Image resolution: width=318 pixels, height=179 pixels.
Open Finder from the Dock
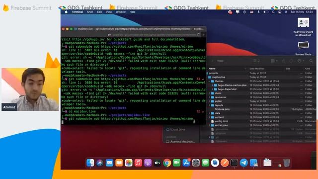point(90,163)
